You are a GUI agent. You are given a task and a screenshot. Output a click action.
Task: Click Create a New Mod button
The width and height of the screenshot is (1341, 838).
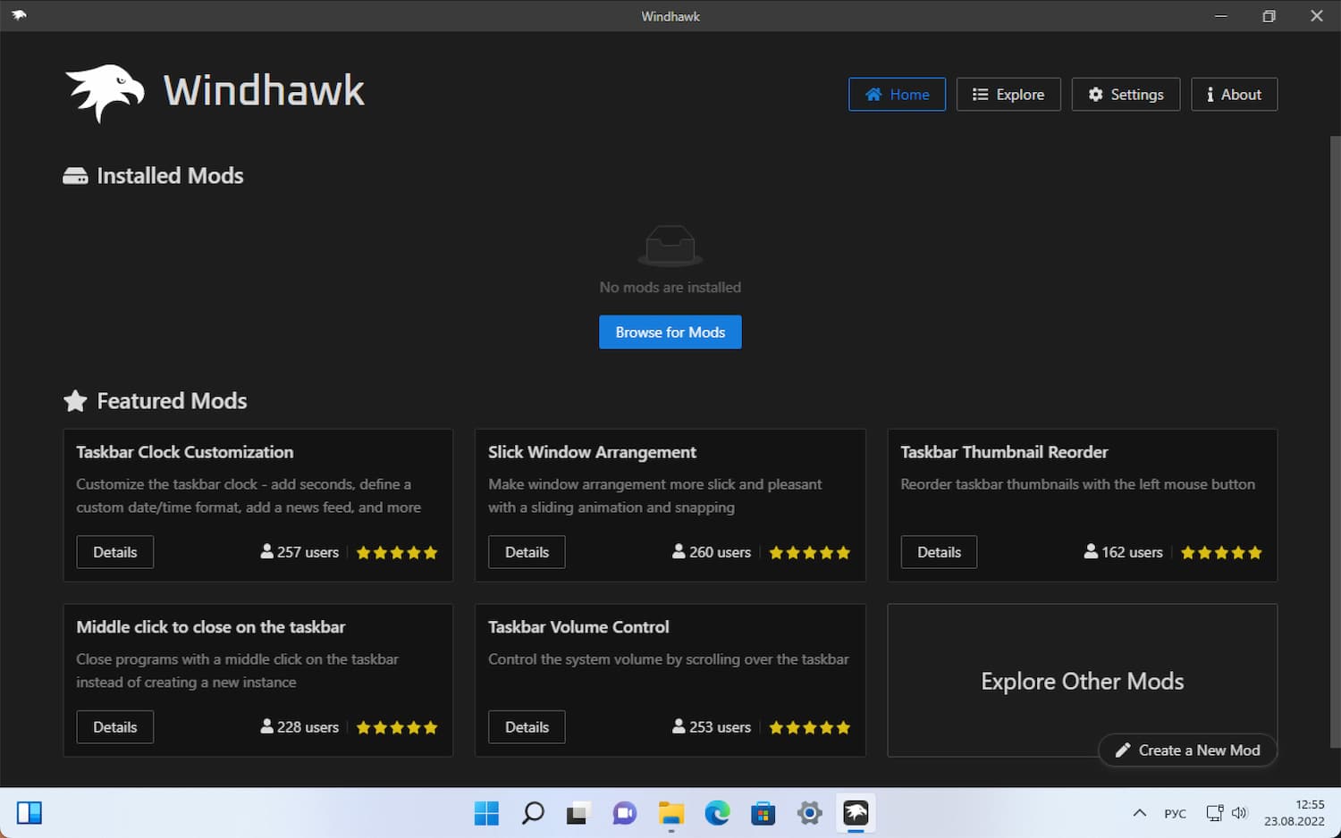pyautogui.click(x=1188, y=750)
